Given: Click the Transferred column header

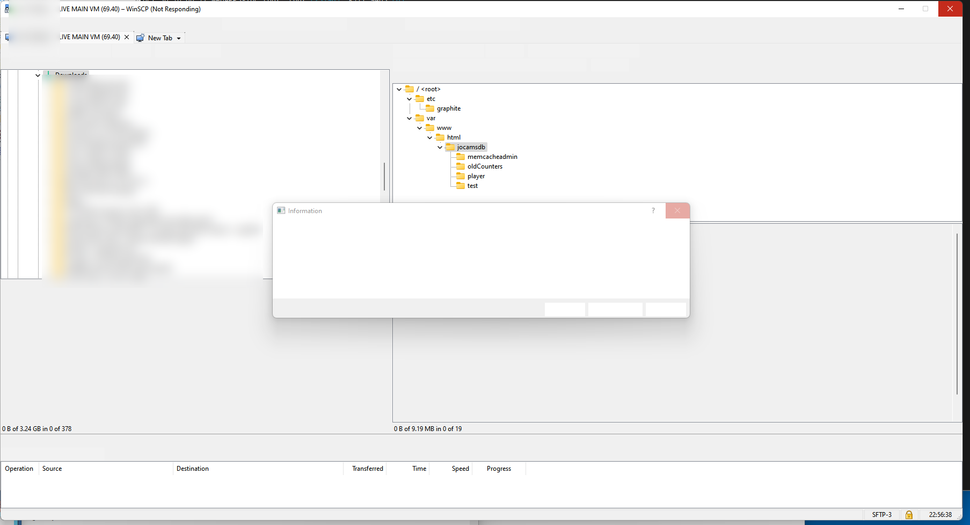Looking at the screenshot, I should point(367,469).
